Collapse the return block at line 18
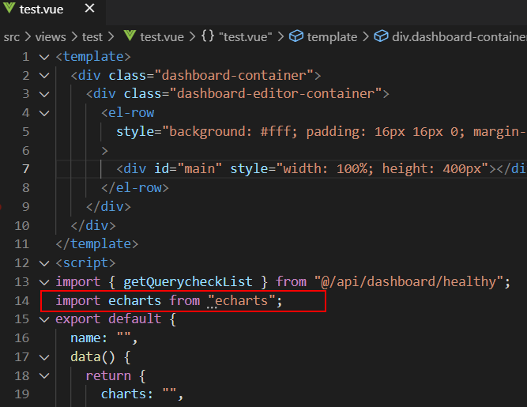The image size is (527, 407). click(x=44, y=375)
